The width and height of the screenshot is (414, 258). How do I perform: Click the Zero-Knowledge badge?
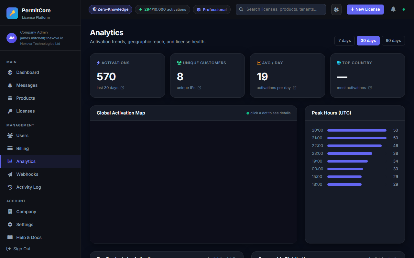click(110, 9)
